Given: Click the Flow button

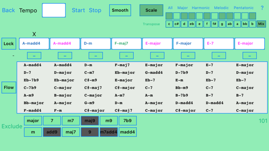Looking at the screenshot, I should [x=9, y=87].
